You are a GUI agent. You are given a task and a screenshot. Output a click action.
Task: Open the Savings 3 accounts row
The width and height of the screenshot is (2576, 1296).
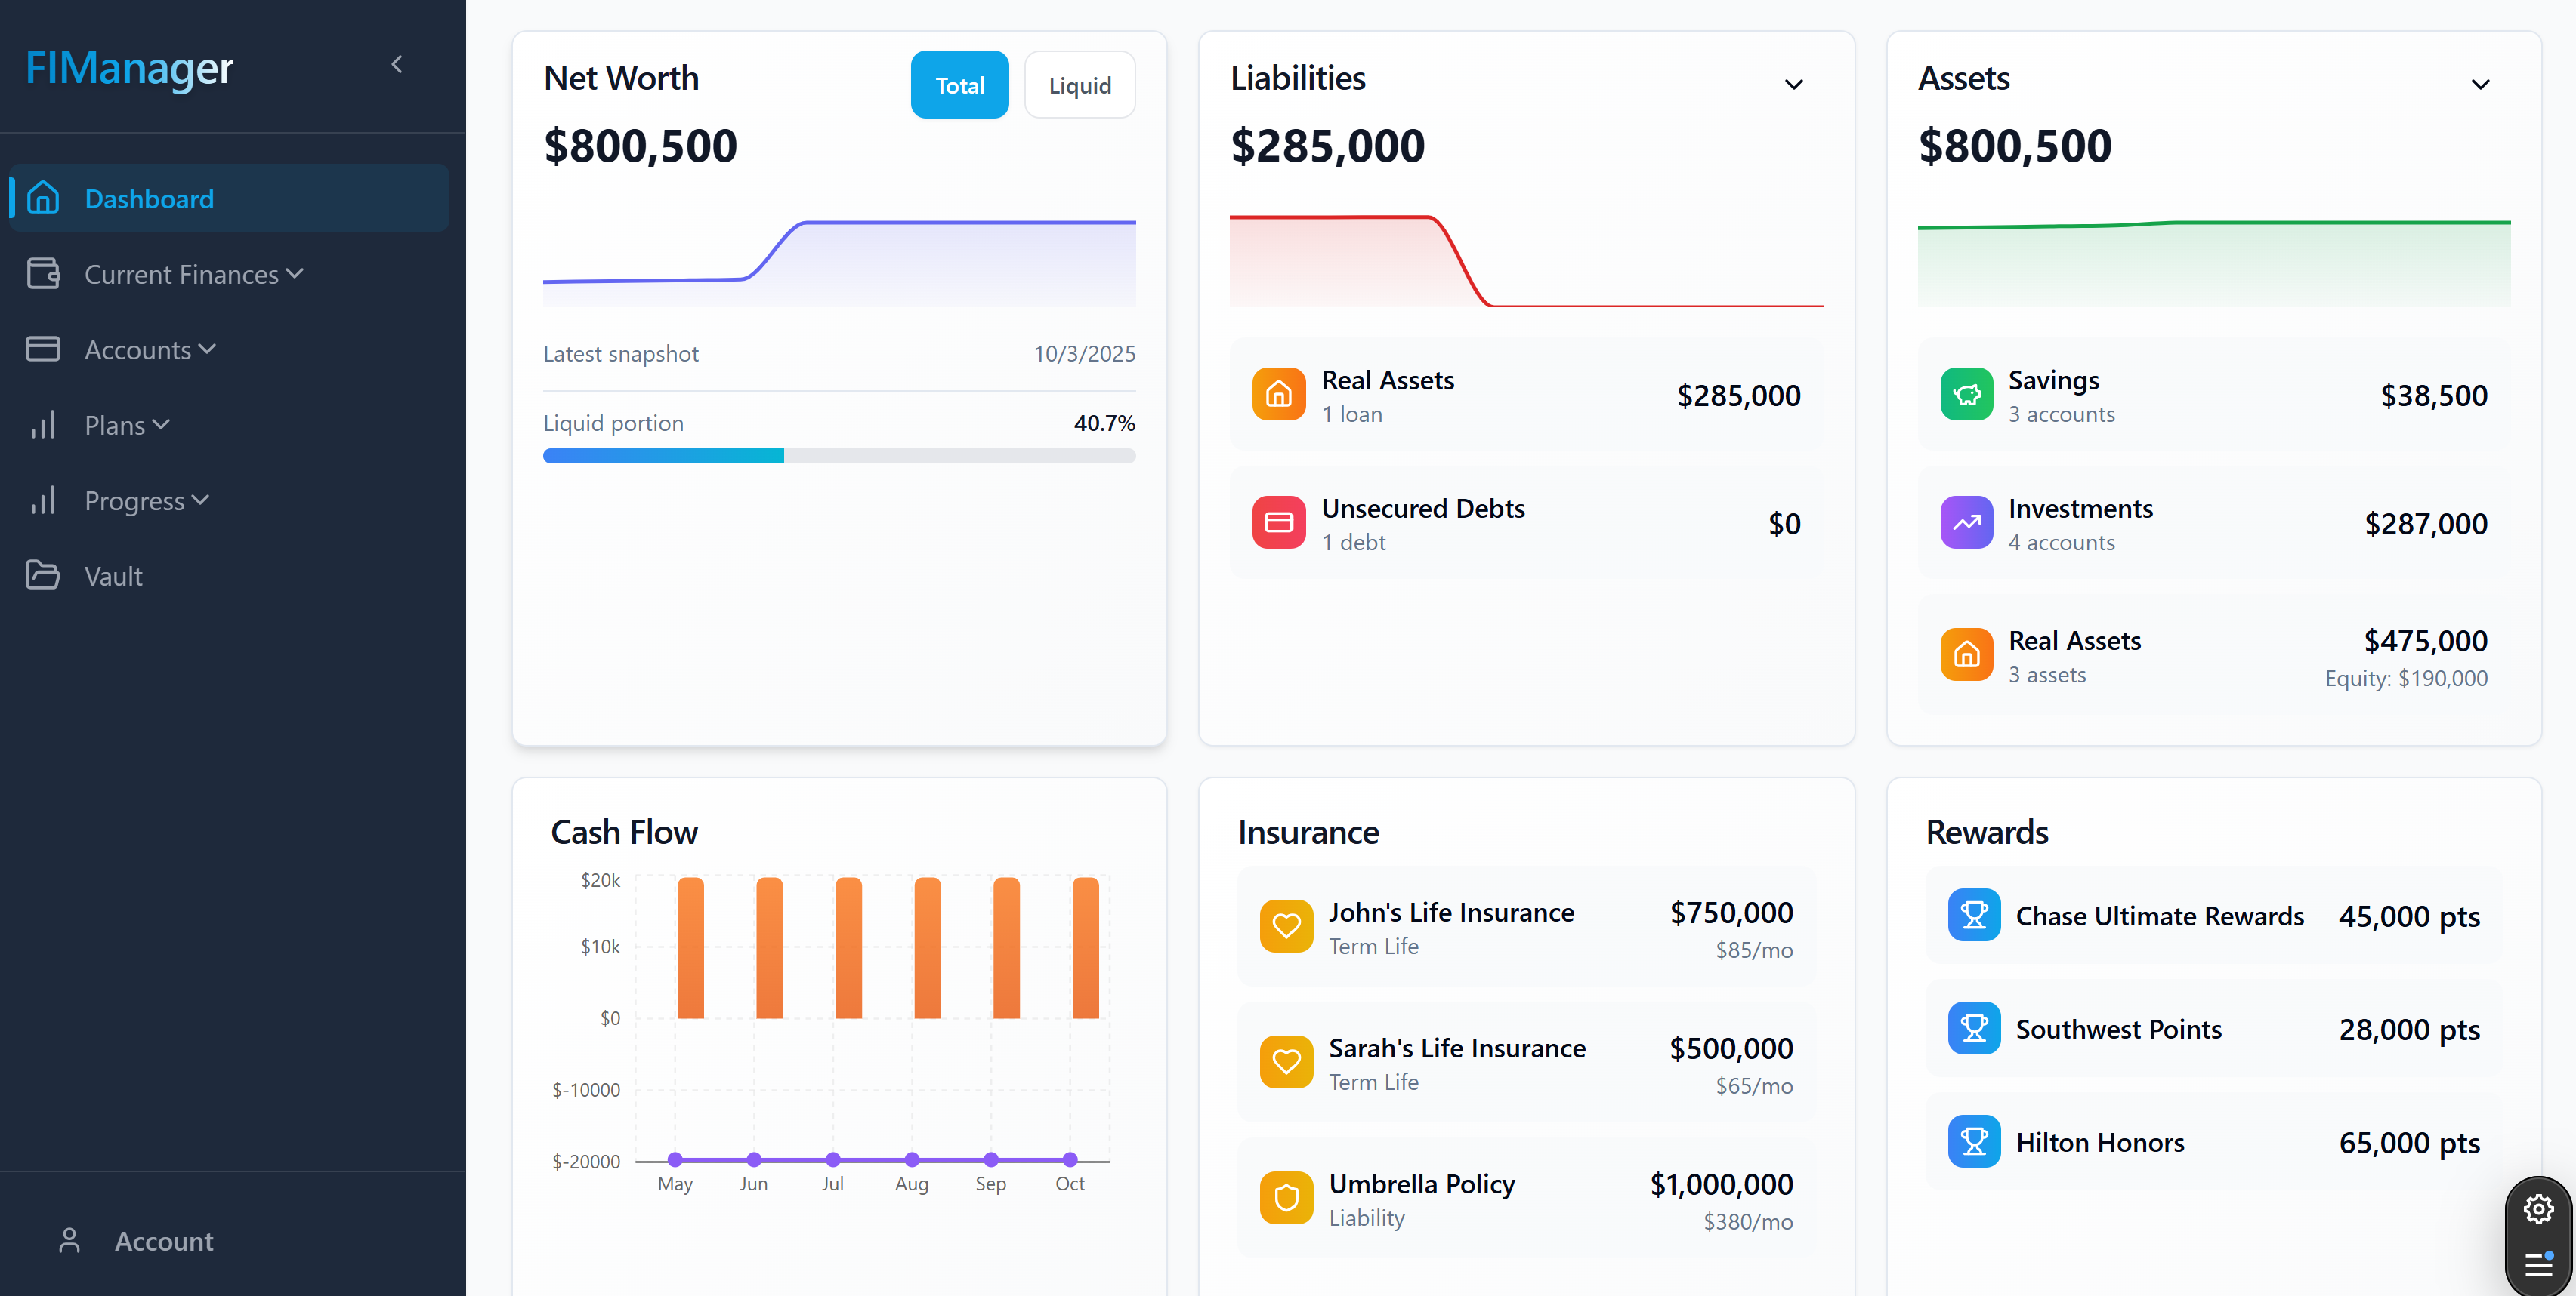(2213, 395)
